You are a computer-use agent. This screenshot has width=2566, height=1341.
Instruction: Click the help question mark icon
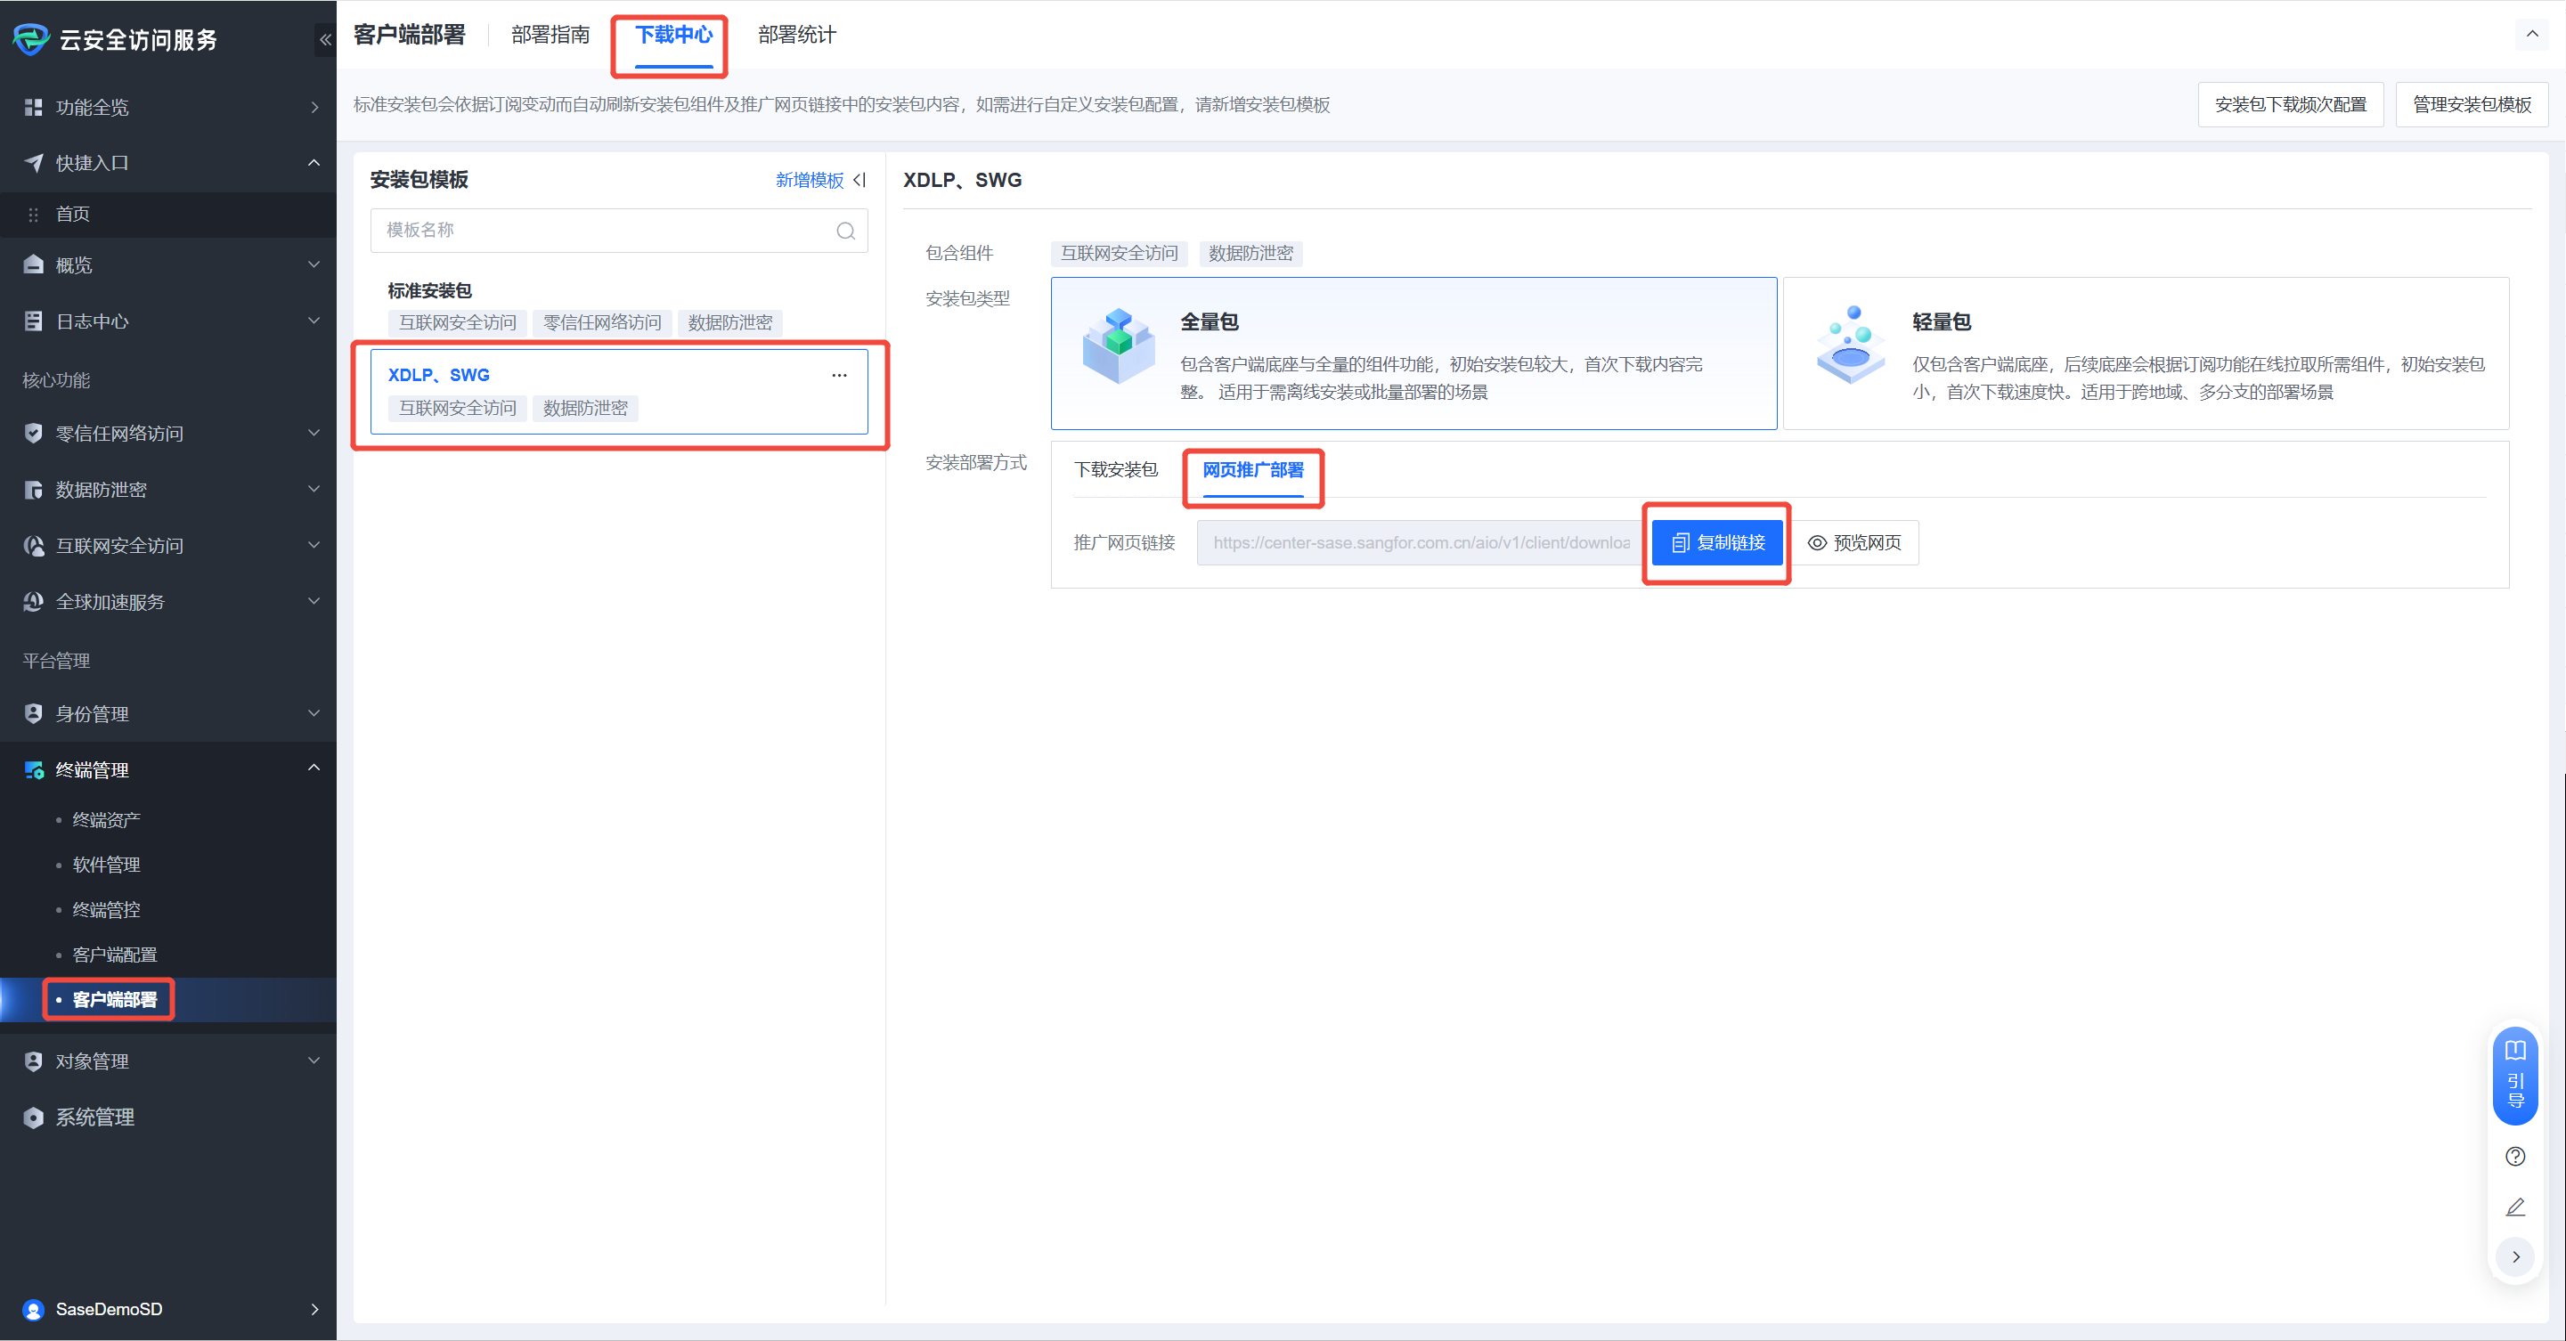point(2514,1156)
